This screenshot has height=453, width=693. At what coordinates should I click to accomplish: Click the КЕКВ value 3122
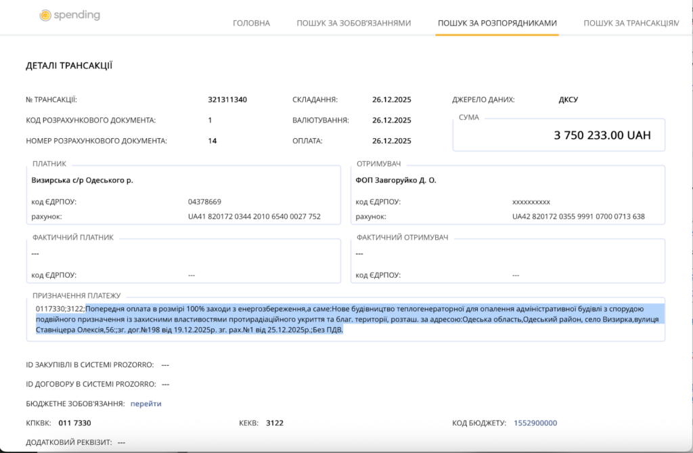275,423
